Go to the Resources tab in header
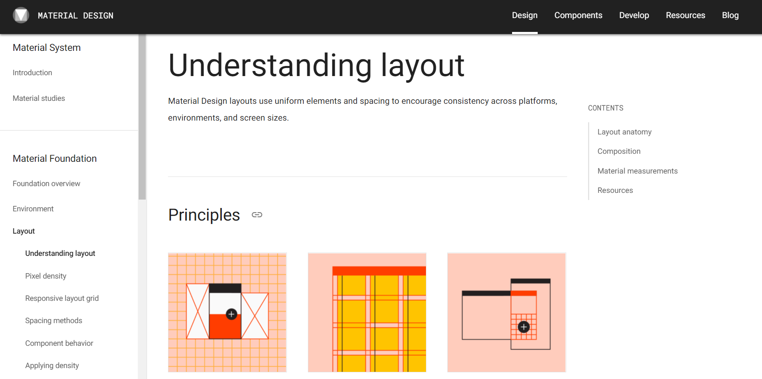762x379 pixels. [685, 15]
